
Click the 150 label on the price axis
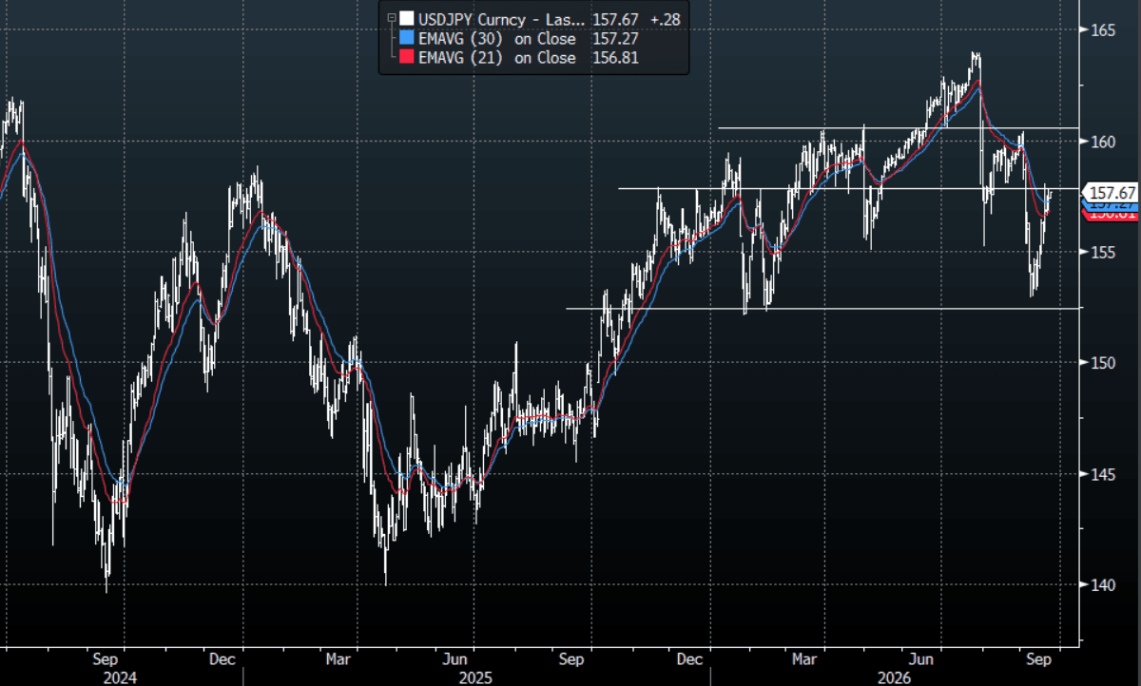point(1102,363)
